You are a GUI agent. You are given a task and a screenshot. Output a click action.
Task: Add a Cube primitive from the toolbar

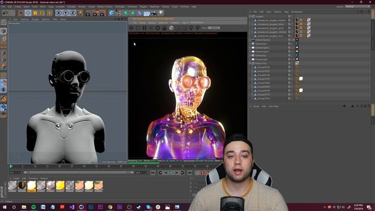coord(111,13)
